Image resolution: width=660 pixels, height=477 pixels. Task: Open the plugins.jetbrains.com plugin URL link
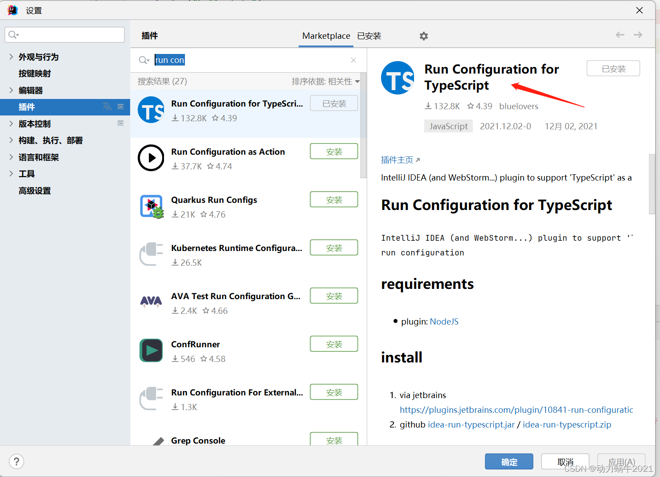pyautogui.click(x=516, y=410)
